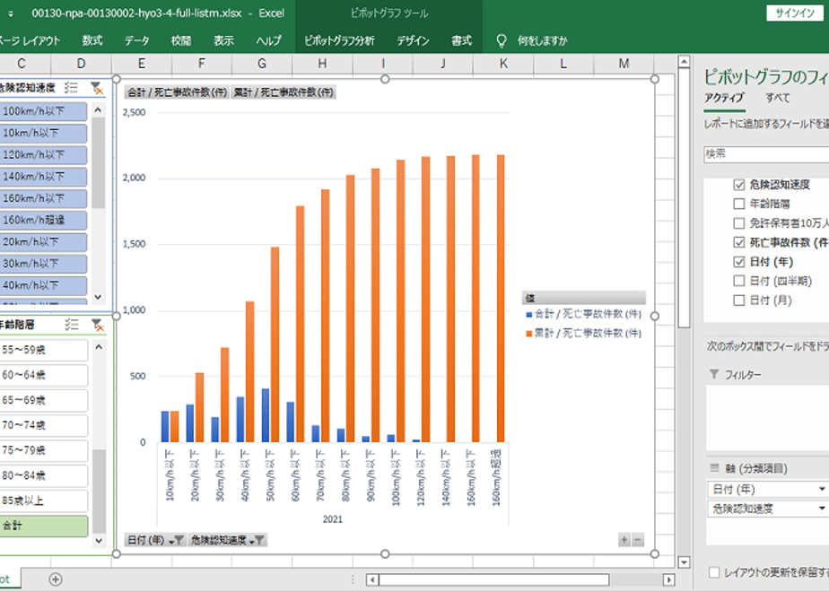Switch to the 表示 ribbon tab
This screenshot has height=592, width=829.
(x=223, y=40)
